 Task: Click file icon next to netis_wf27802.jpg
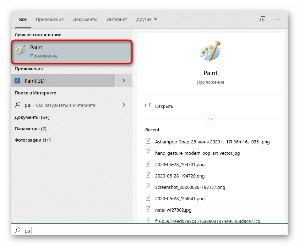tap(148, 209)
